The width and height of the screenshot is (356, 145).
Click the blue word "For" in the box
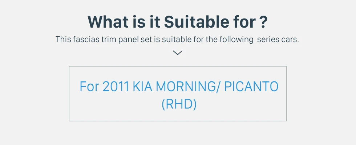point(89,86)
